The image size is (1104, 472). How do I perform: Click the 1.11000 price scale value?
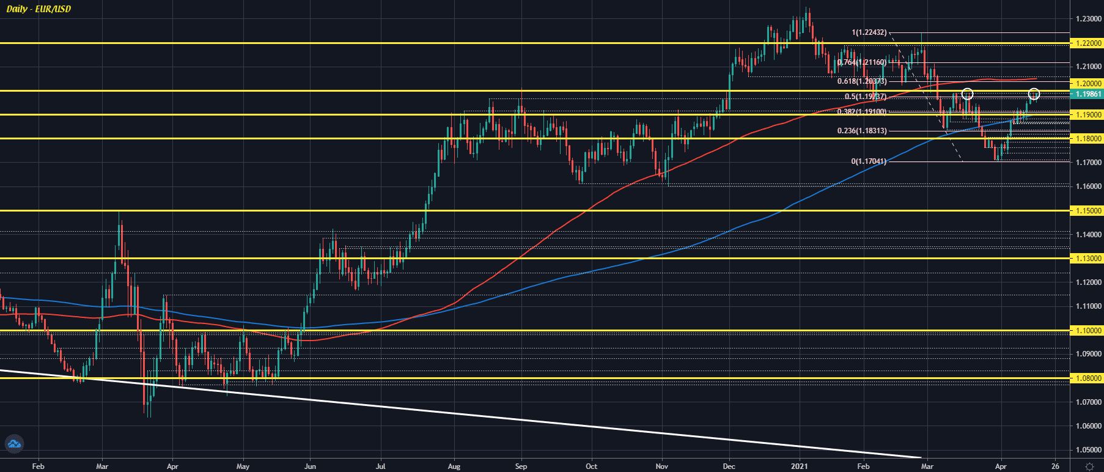1089,306
